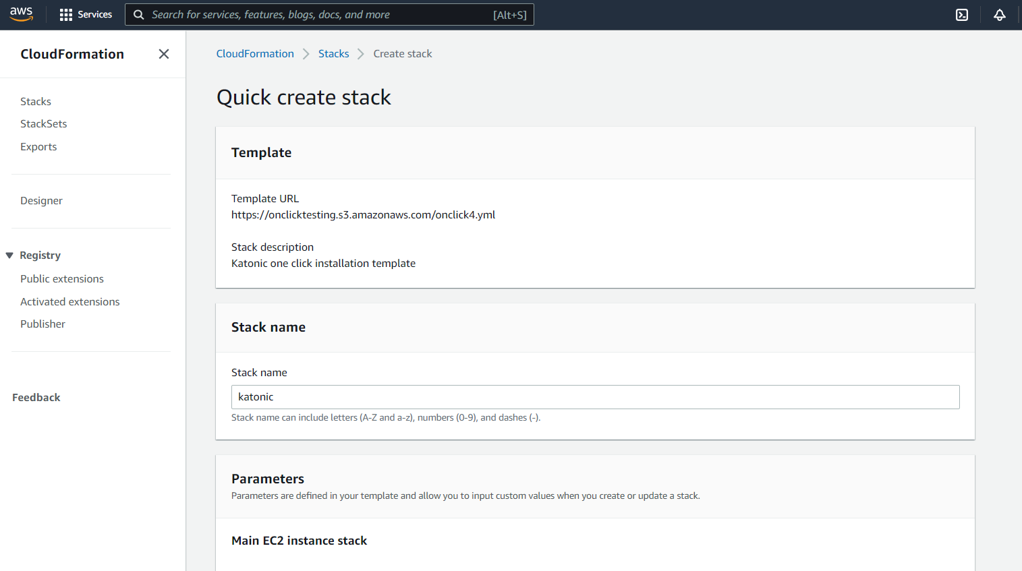Click the search magnifier icon
The height and width of the screenshot is (571, 1022).
(x=138, y=15)
